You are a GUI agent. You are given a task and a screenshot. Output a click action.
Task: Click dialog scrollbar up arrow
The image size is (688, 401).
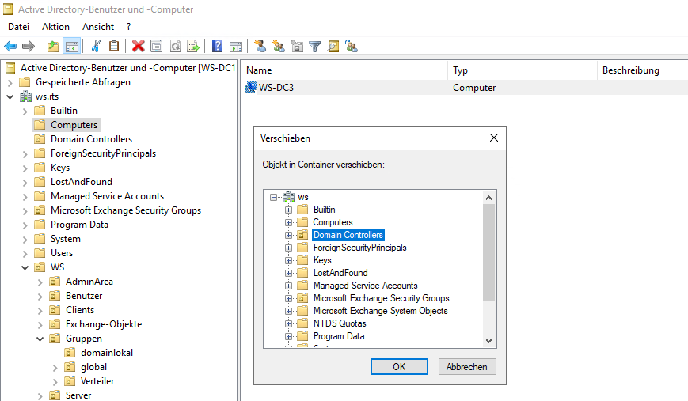(488, 198)
